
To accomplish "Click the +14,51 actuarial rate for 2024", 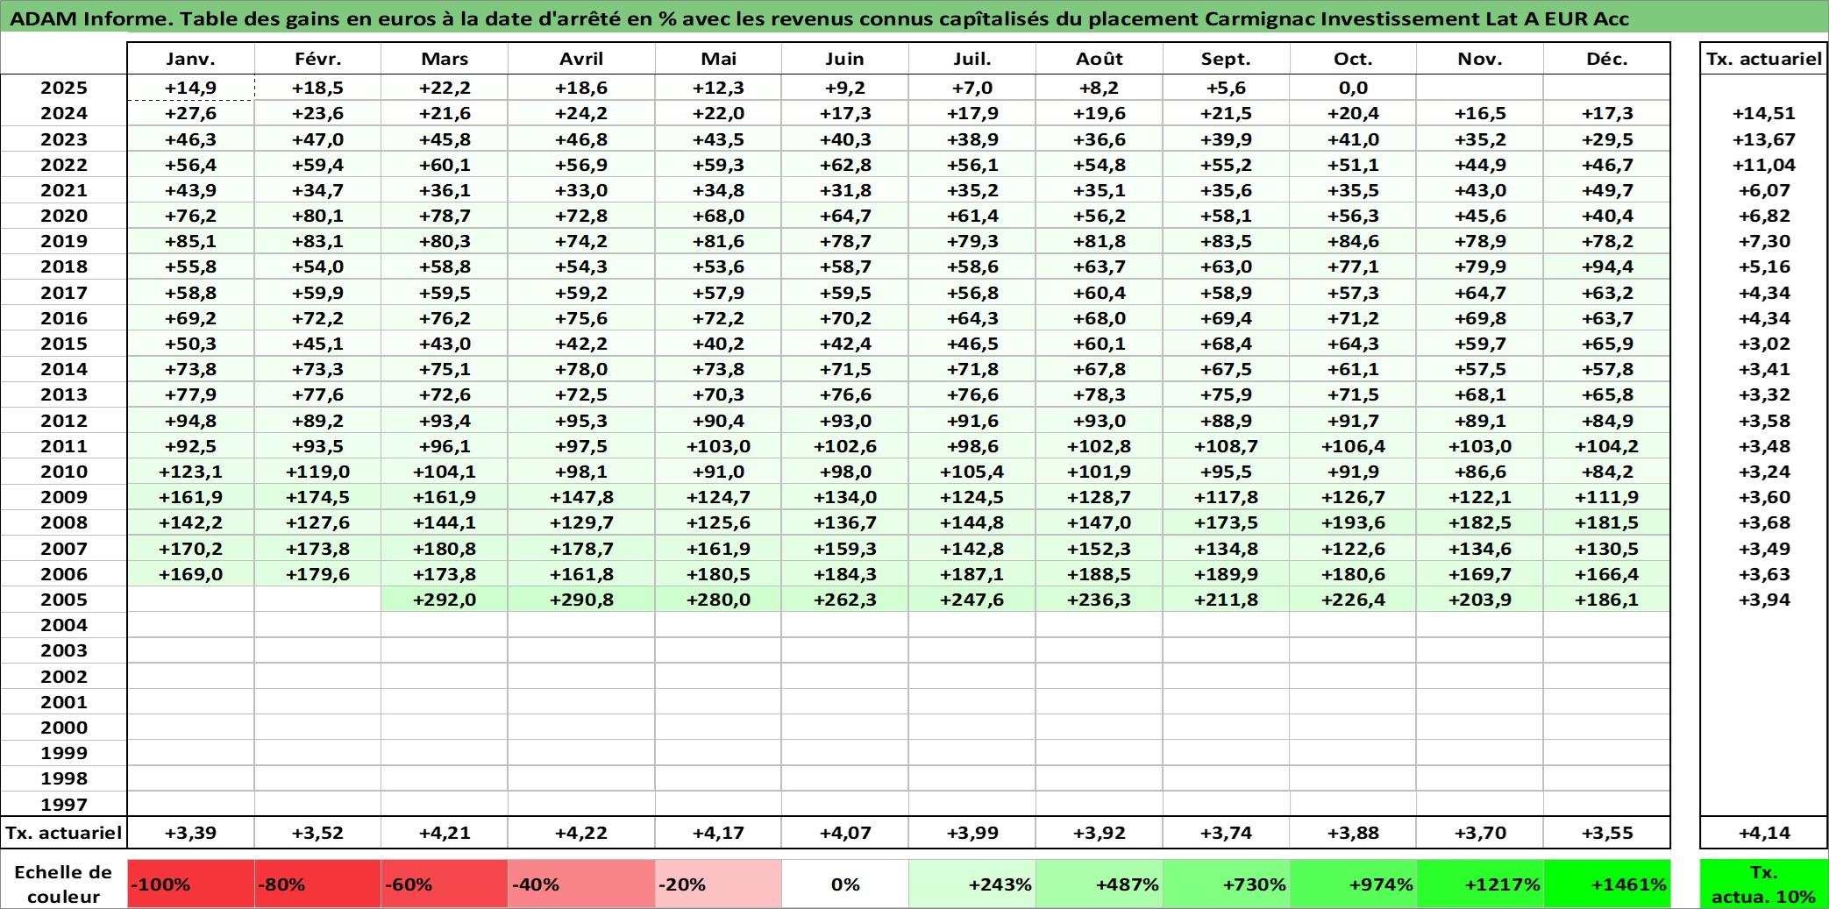I will pos(1763,113).
